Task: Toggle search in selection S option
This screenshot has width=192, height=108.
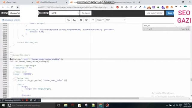Action: [189, 29]
